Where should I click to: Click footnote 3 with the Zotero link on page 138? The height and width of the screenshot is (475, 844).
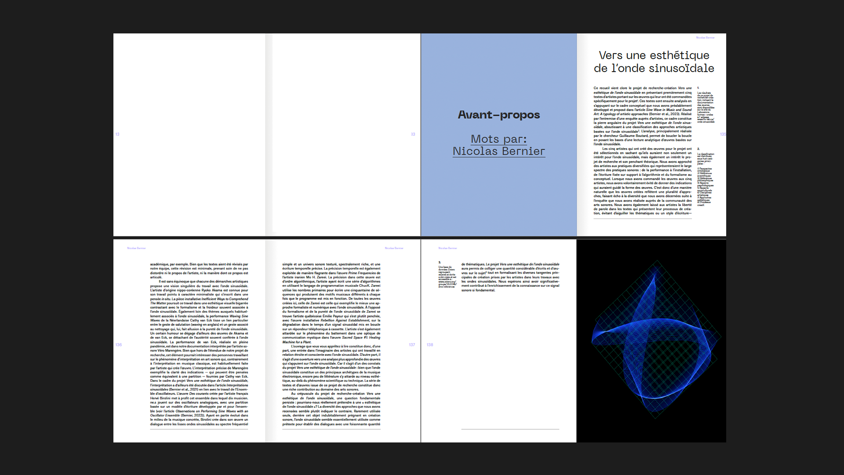[447, 276]
